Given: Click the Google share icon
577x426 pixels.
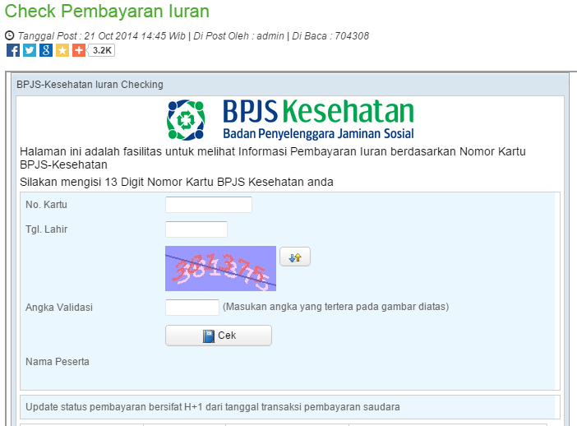Looking at the screenshot, I should pos(46,50).
